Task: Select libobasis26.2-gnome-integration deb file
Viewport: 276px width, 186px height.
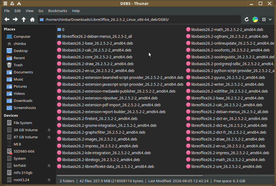Action: 107,125
